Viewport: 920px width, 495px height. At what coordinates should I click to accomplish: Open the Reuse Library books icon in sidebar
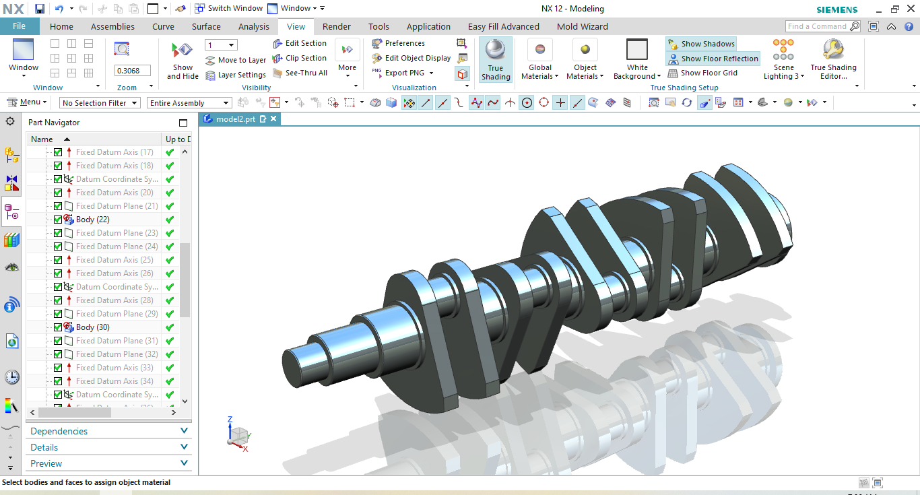(x=11, y=240)
